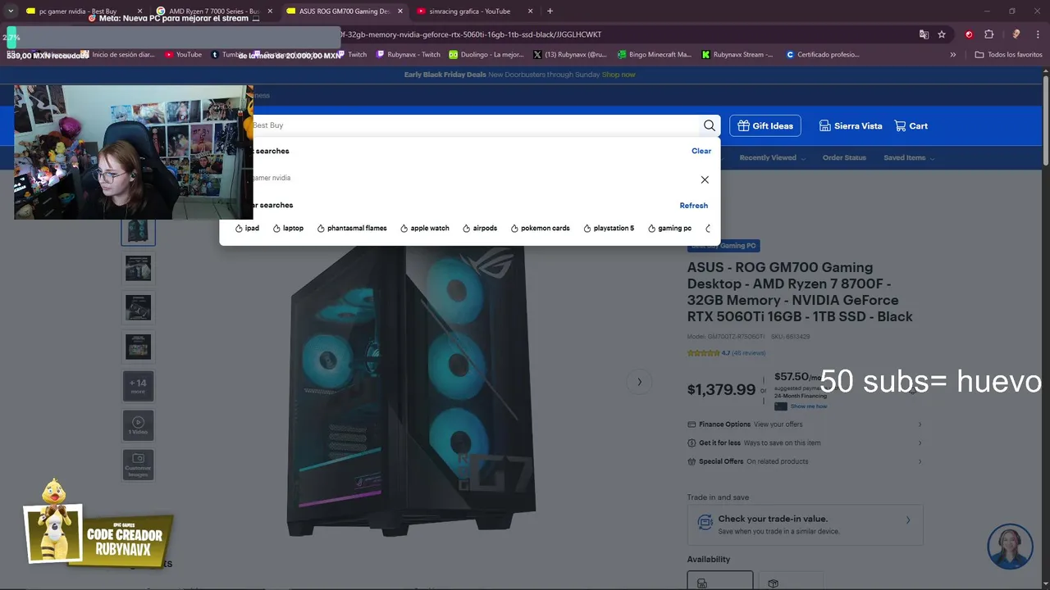Image resolution: width=1050 pixels, height=590 pixels.
Task: Open the '(46 reviews)' rating link
Action: tap(748, 353)
